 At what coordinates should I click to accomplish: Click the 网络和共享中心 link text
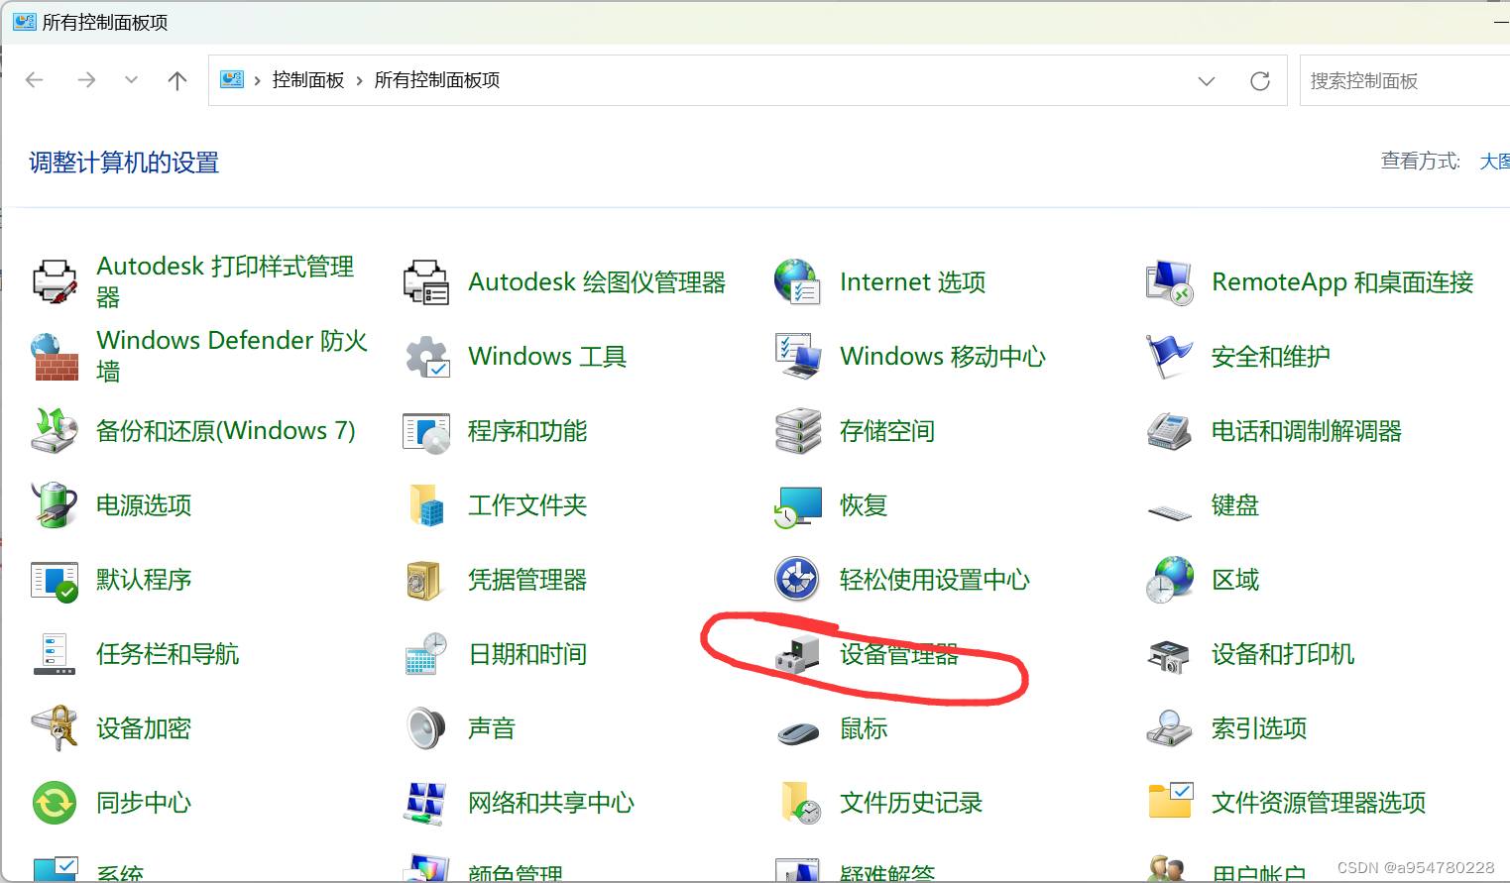(551, 803)
